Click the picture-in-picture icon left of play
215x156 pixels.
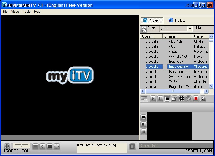click(144, 98)
